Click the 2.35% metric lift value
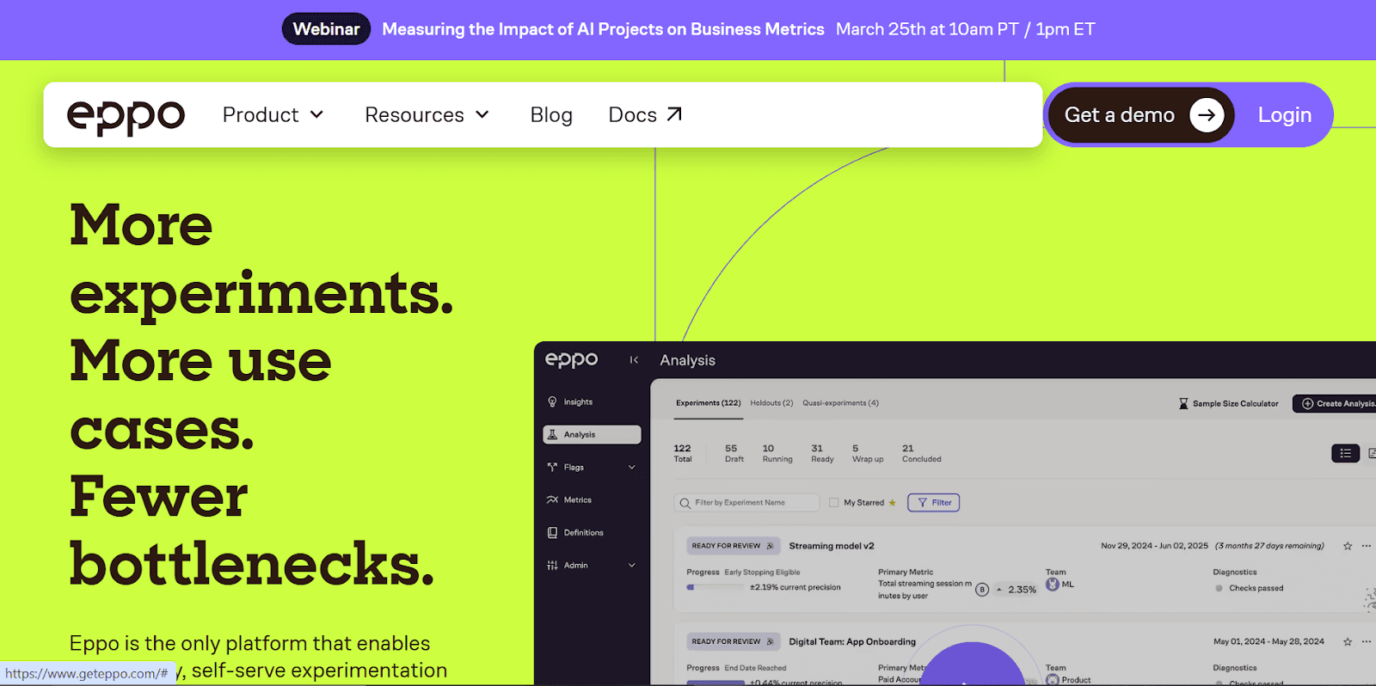 pos(1022,590)
